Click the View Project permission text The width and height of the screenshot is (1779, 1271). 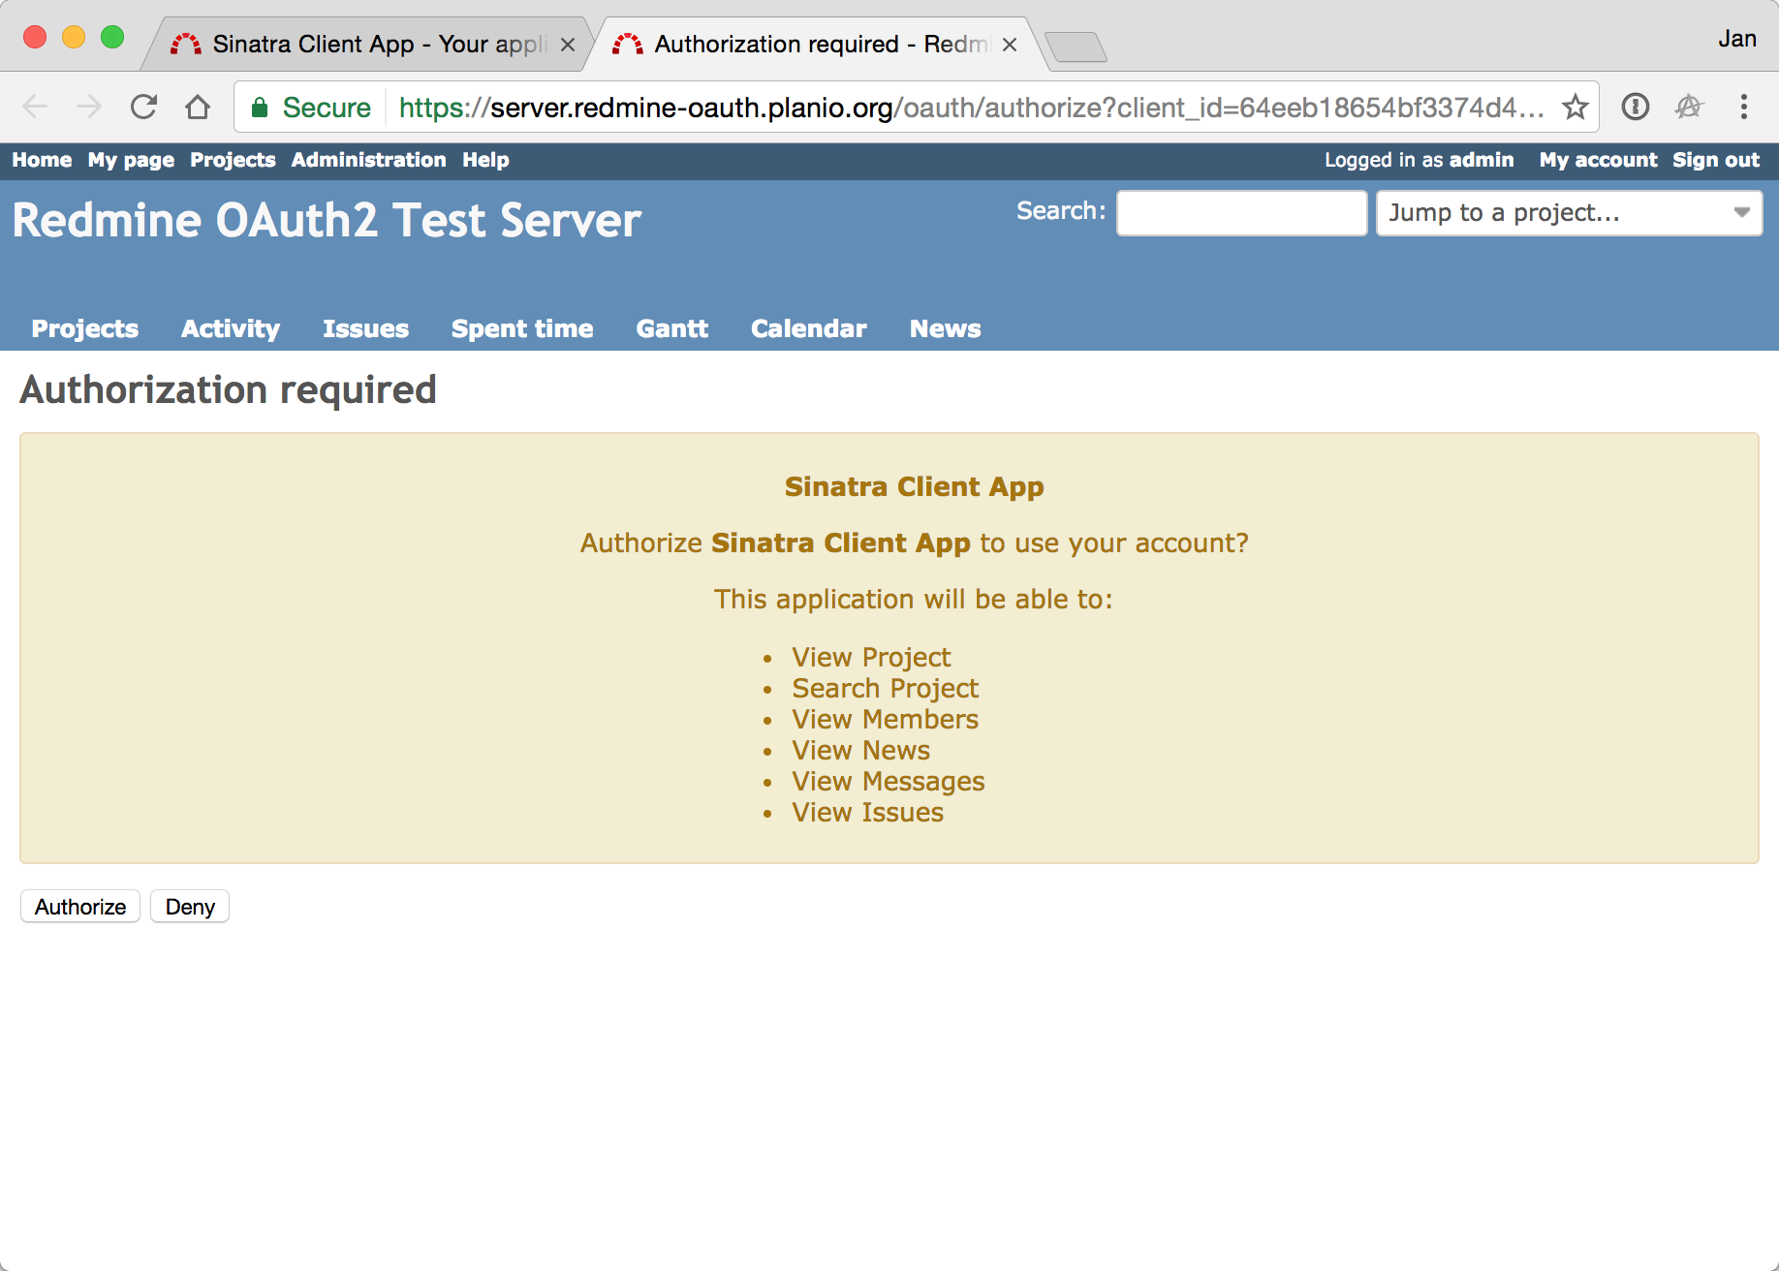click(871, 657)
